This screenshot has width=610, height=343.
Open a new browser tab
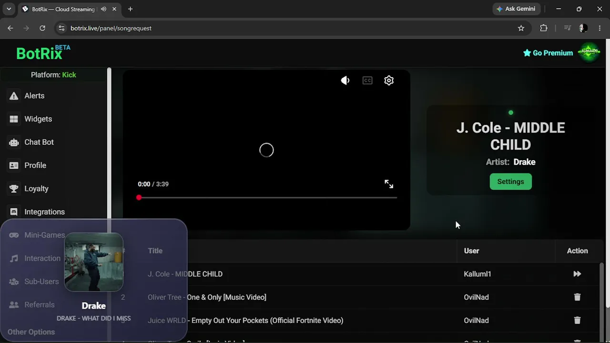tap(130, 9)
